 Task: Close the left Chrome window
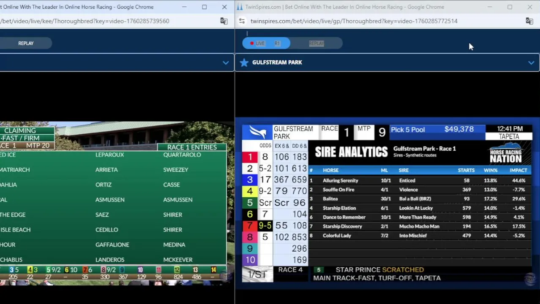tap(224, 7)
